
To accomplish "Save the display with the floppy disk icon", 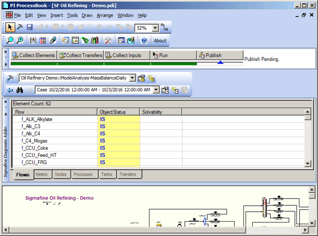I will coord(30,27).
